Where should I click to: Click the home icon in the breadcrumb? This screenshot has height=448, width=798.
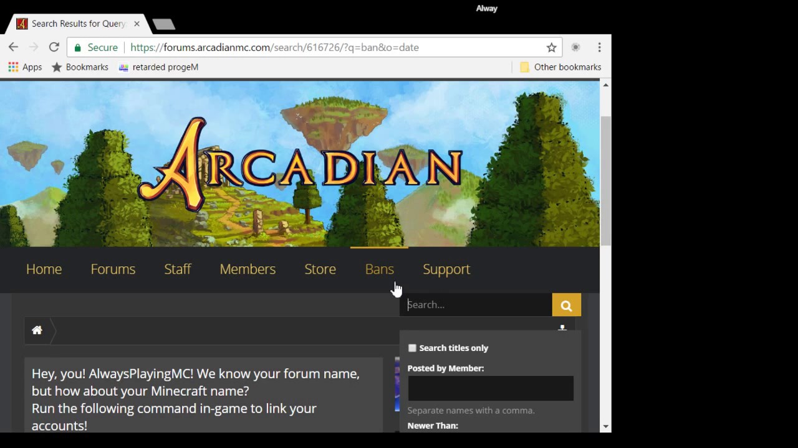pyautogui.click(x=37, y=330)
